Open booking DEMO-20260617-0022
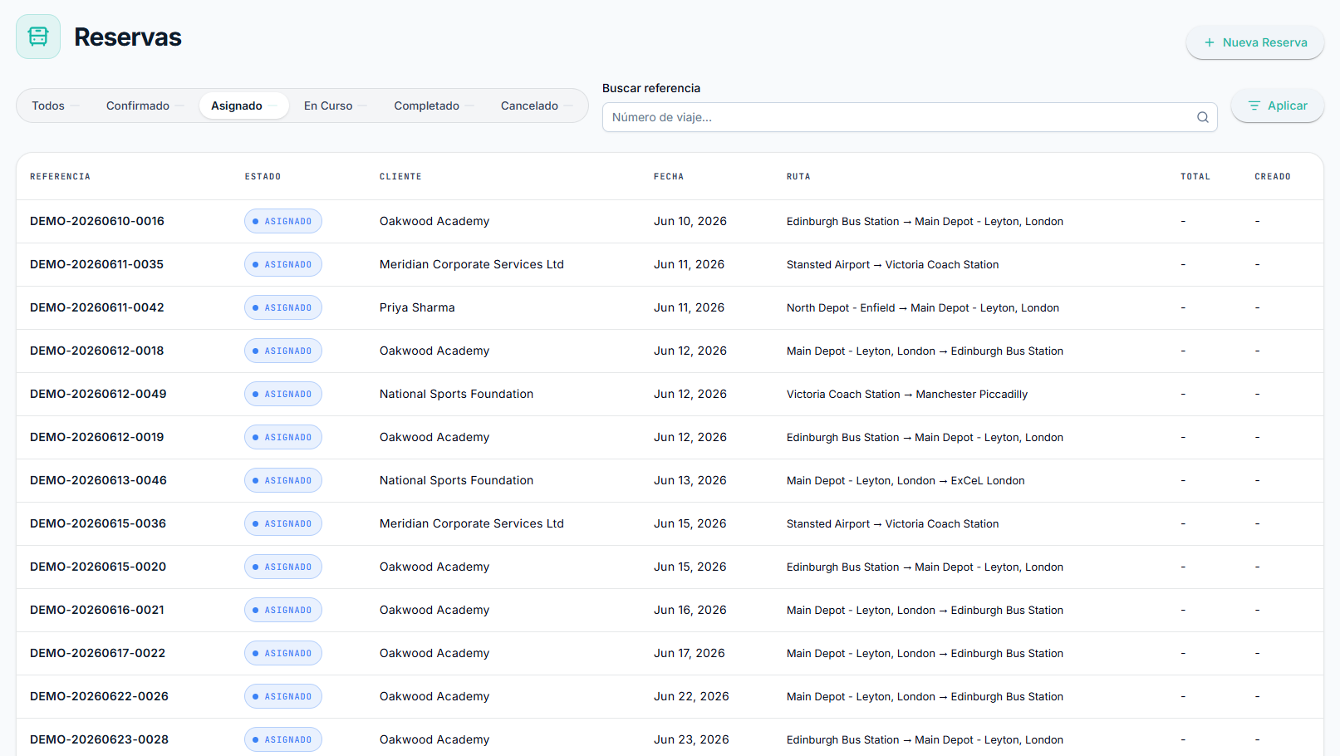This screenshot has width=1340, height=756. (x=97, y=653)
